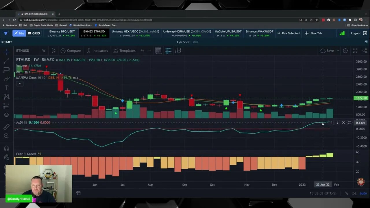Bookmark this page with the star icon
Screen dimensions: 370x208
(317, 20)
